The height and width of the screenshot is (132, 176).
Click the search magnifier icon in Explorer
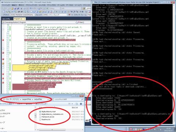[82, 99]
